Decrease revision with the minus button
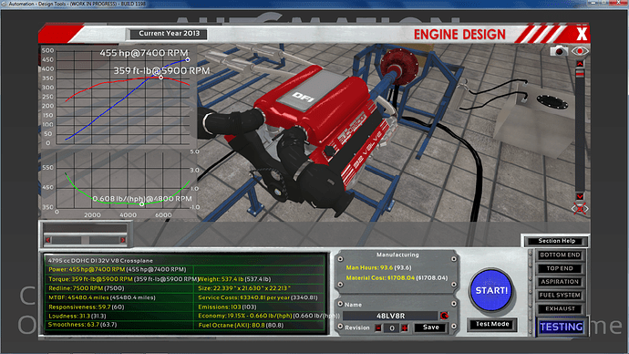This screenshot has height=354, width=629. 378,328
